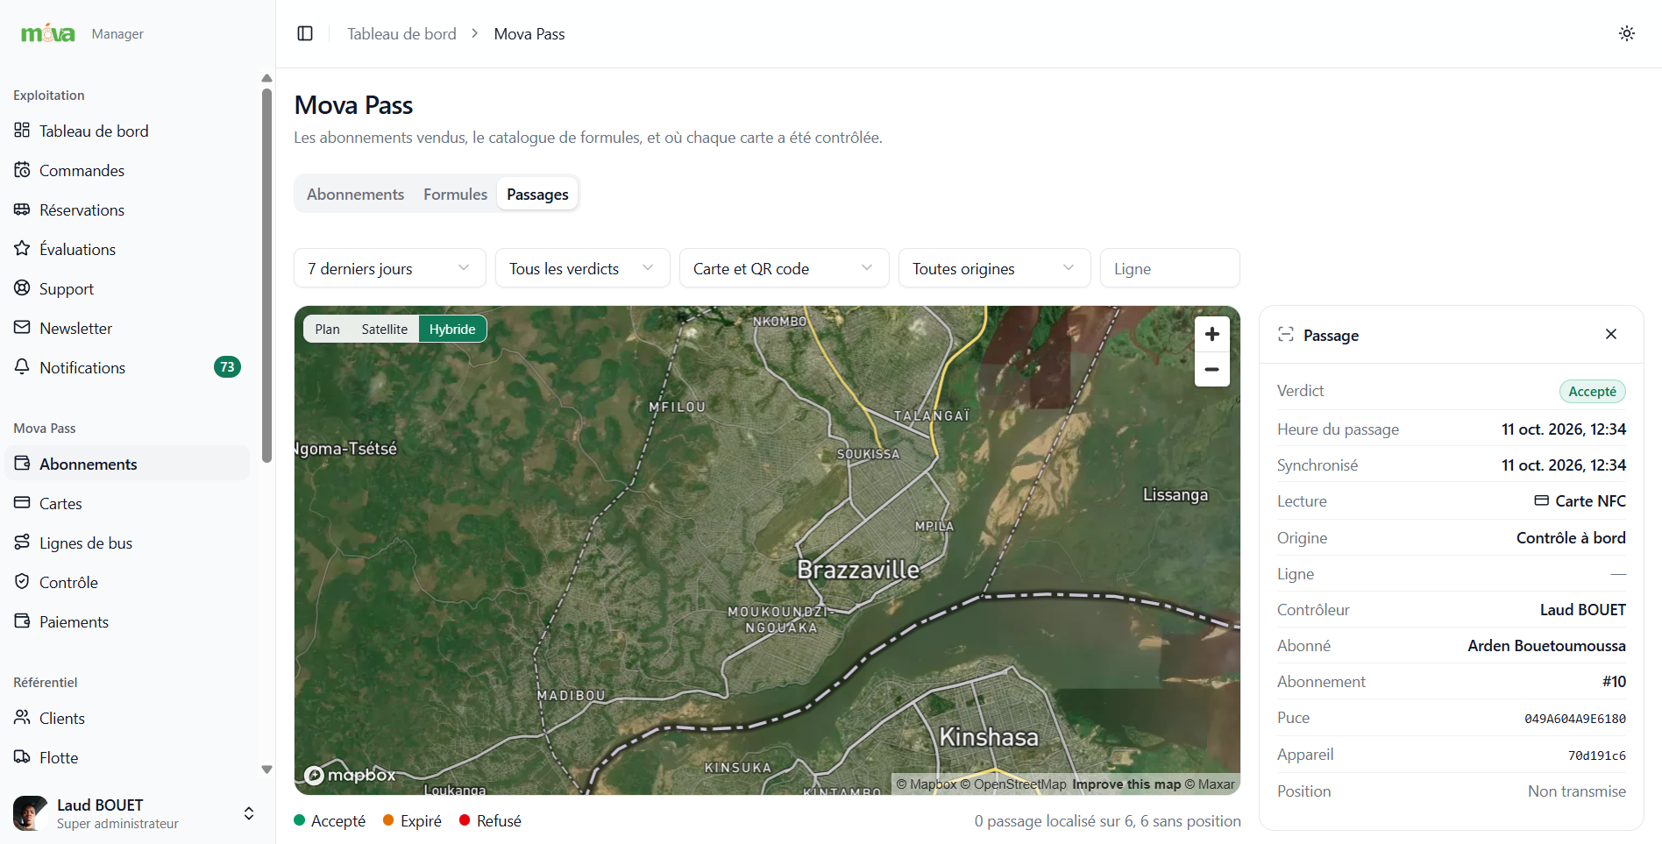Click the sidebar scrollbar down arrow
The height and width of the screenshot is (844, 1662).
click(x=266, y=770)
